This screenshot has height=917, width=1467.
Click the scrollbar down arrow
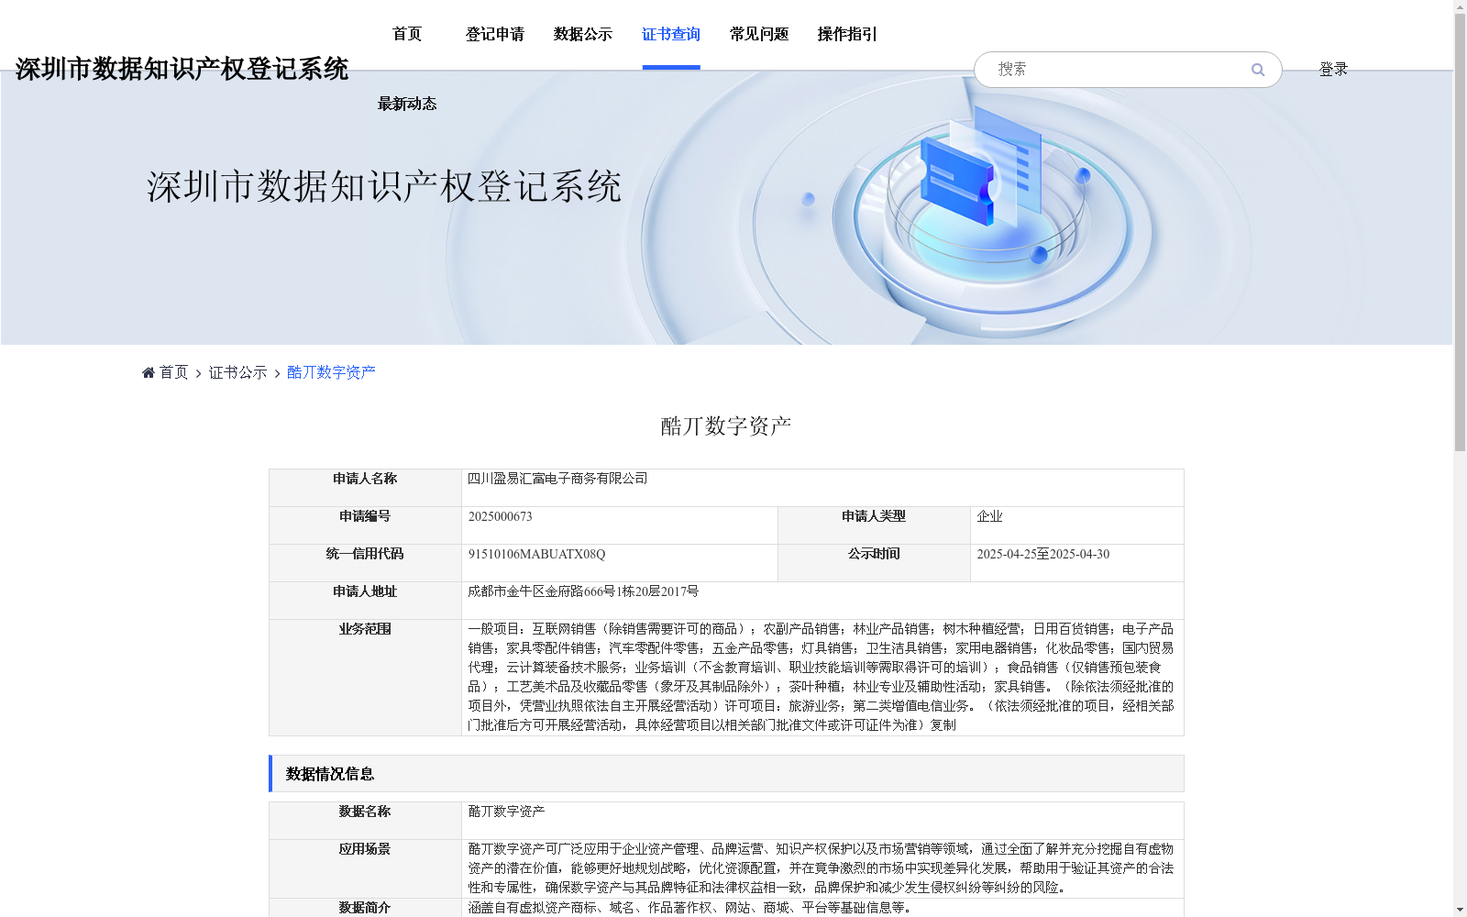click(x=1460, y=910)
